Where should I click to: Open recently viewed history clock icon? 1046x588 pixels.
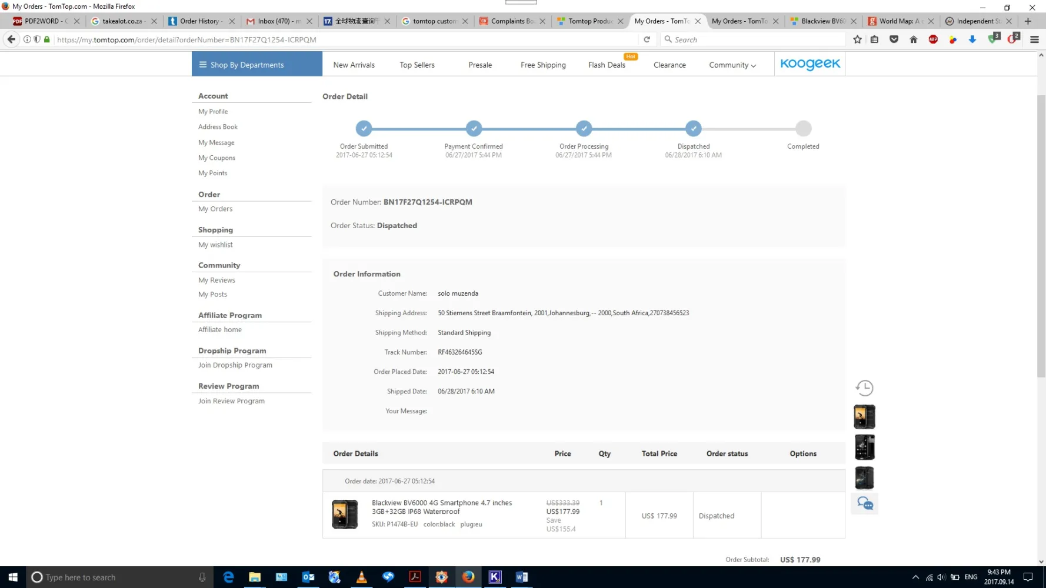tap(864, 388)
